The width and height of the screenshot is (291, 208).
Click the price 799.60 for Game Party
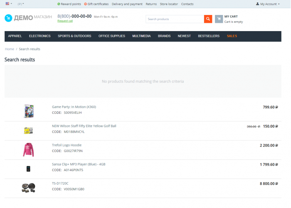coord(270,107)
